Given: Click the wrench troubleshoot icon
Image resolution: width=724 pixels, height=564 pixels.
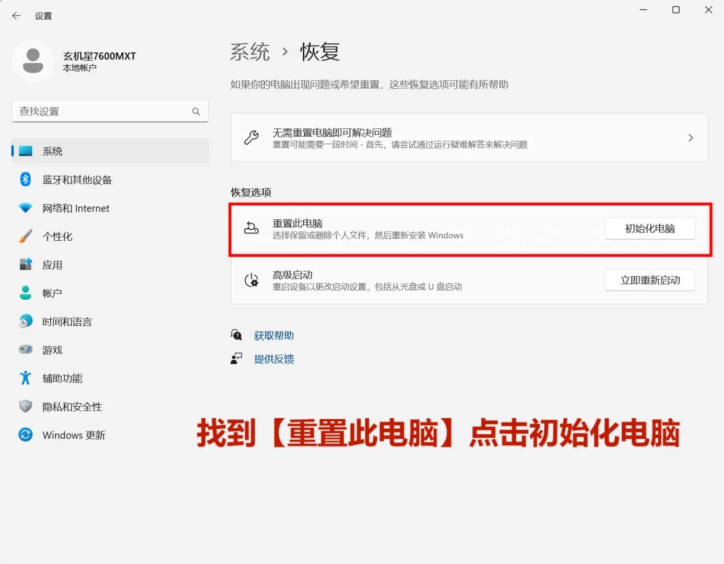Looking at the screenshot, I should (252, 138).
